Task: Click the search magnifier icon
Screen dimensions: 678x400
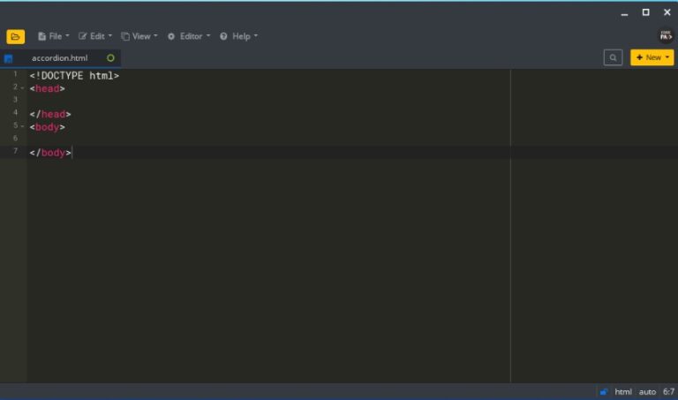Action: [x=613, y=57]
